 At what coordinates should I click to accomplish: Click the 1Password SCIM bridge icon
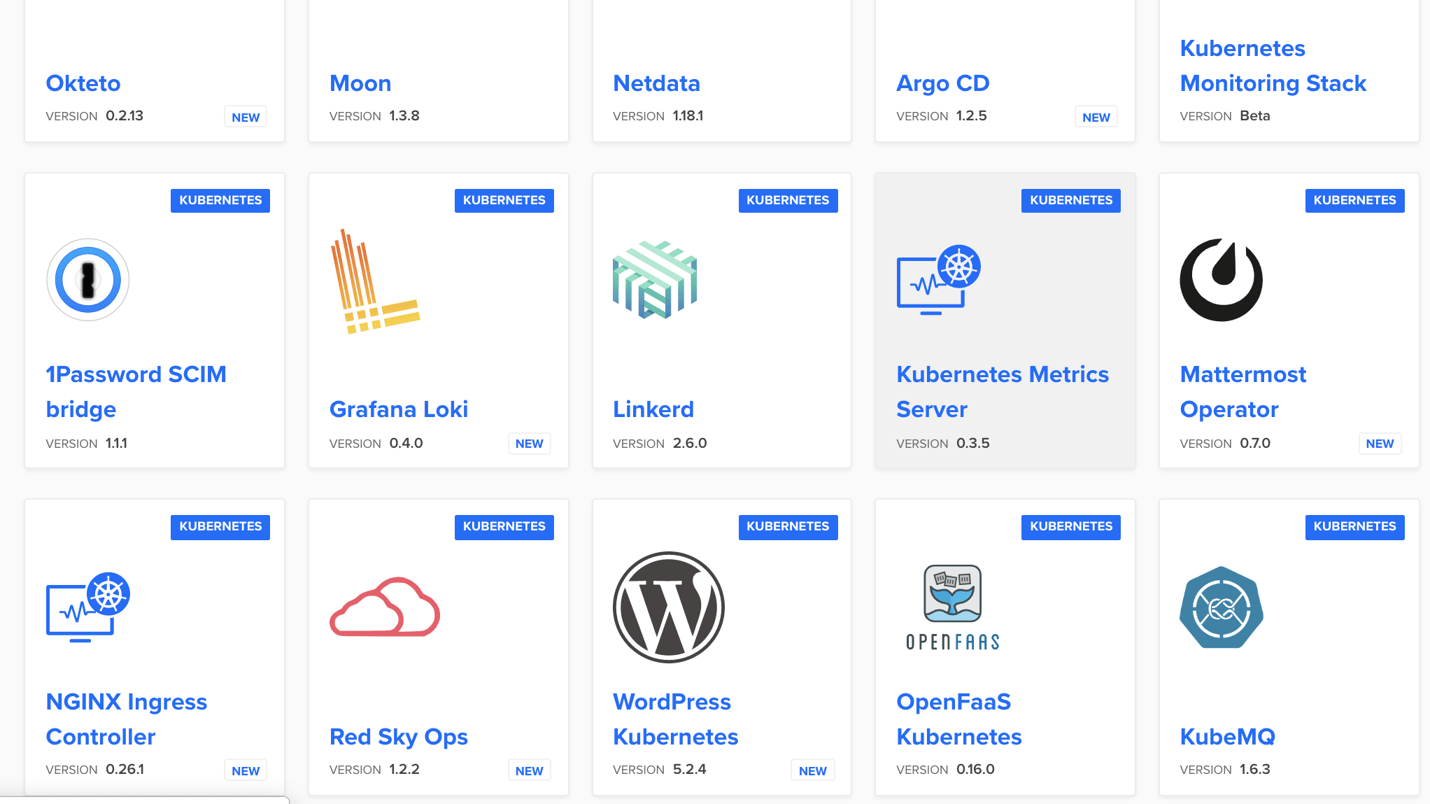pyautogui.click(x=87, y=279)
